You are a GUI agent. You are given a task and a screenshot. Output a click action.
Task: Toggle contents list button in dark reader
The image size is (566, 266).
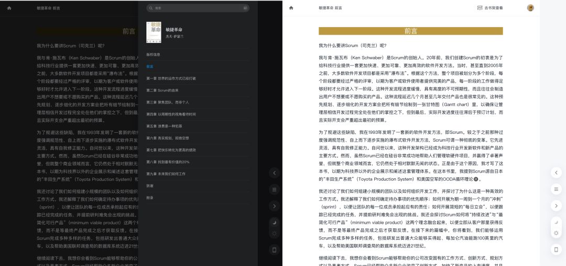point(274,189)
